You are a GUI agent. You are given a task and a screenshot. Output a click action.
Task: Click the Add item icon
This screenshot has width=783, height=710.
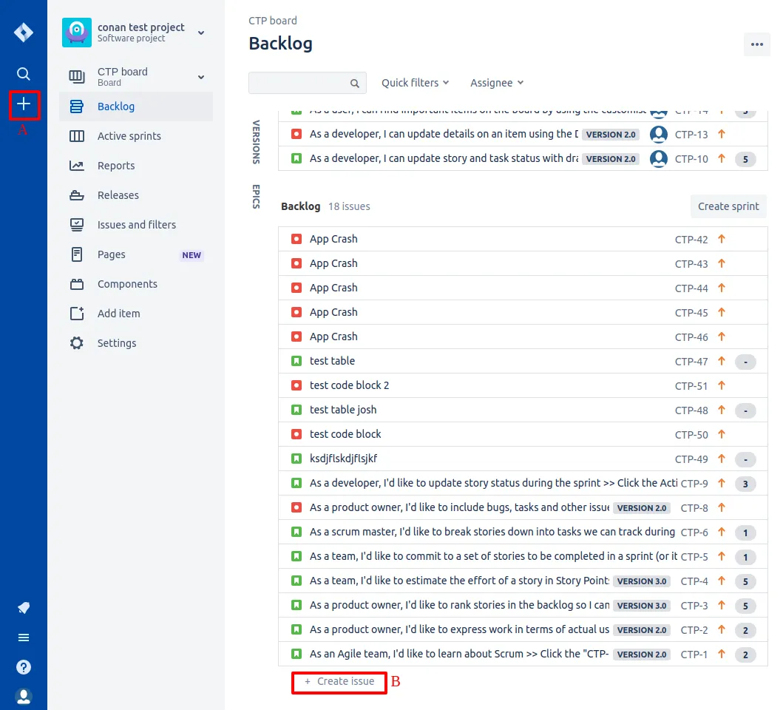(x=76, y=314)
